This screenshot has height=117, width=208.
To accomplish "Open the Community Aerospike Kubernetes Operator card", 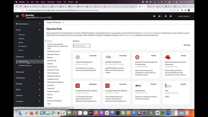I will coord(116,93).
